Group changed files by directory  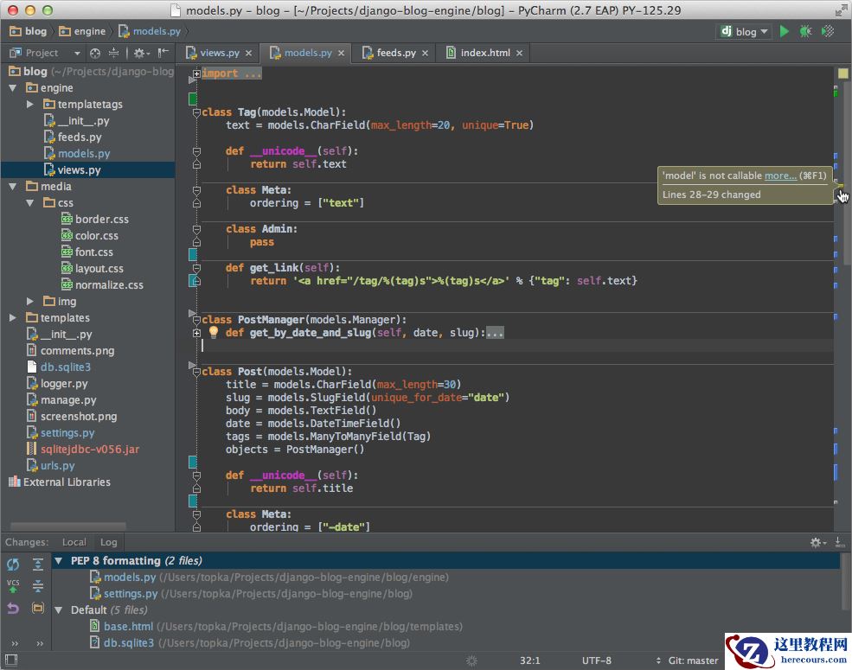(x=36, y=608)
